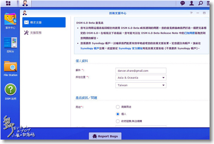The image size is (214, 144).
Task: Open the user account options icon
Action: coord(191,3)
